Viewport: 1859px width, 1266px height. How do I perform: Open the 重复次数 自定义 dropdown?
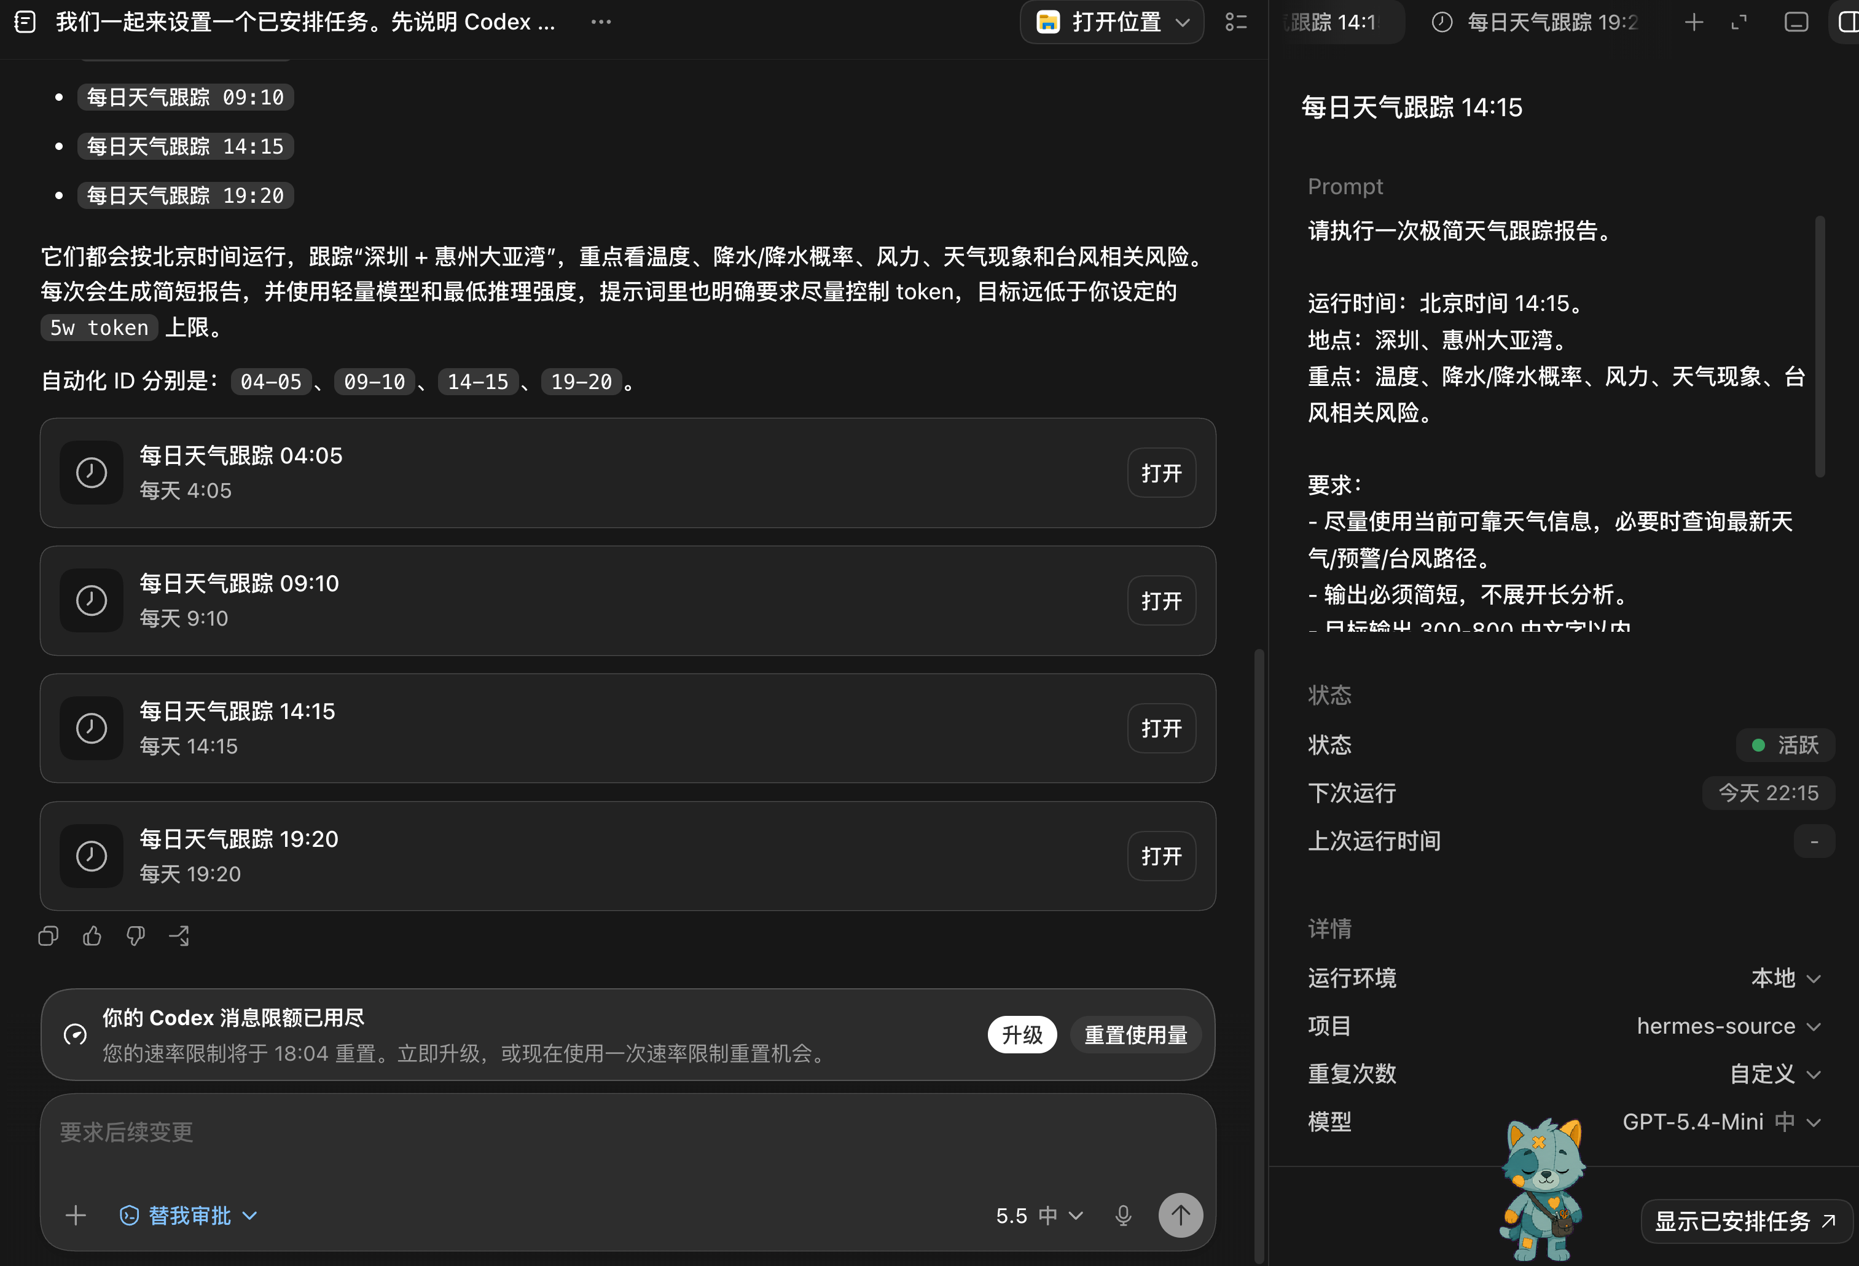[x=1776, y=1074]
